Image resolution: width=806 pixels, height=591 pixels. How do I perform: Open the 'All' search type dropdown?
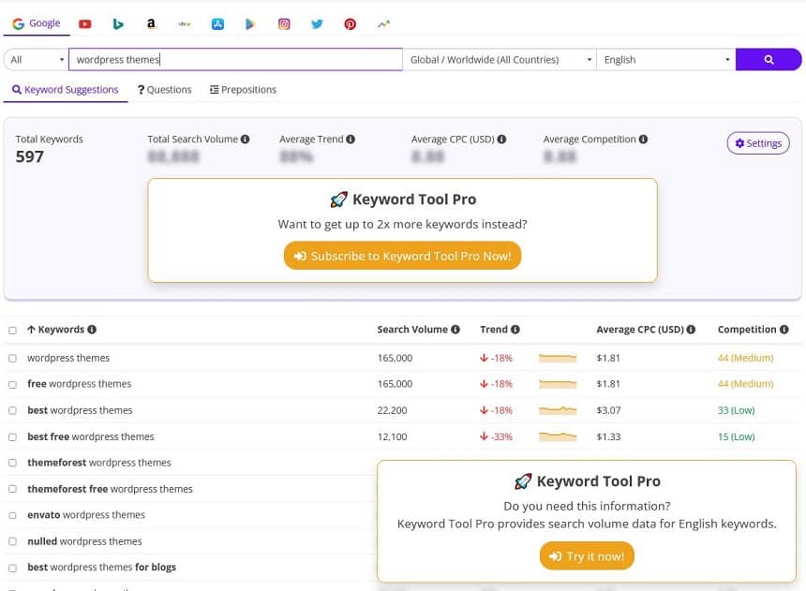pyautogui.click(x=36, y=60)
